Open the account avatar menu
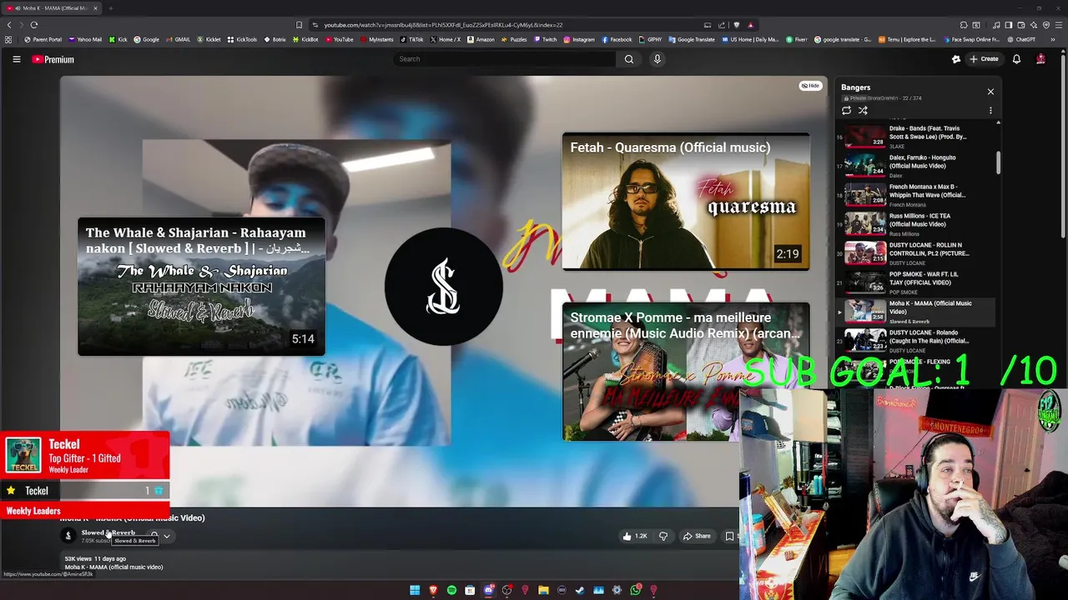Screen dimensions: 1068x600 1040,59
